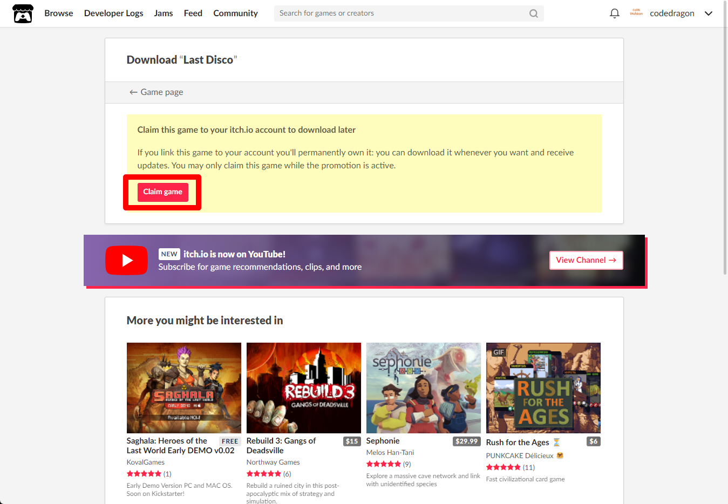This screenshot has height=504, width=728.
Task: Open the Sephonie title link
Action: coord(383,441)
